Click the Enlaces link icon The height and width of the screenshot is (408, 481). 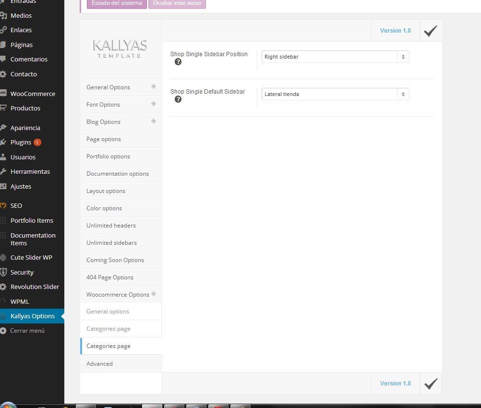click(3, 30)
